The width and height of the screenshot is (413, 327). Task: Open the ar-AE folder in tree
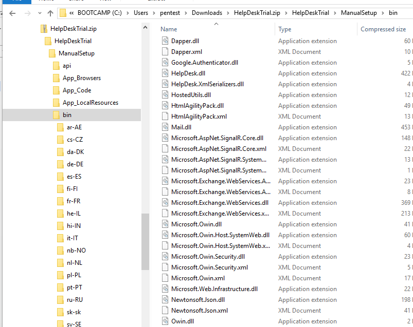pos(74,127)
